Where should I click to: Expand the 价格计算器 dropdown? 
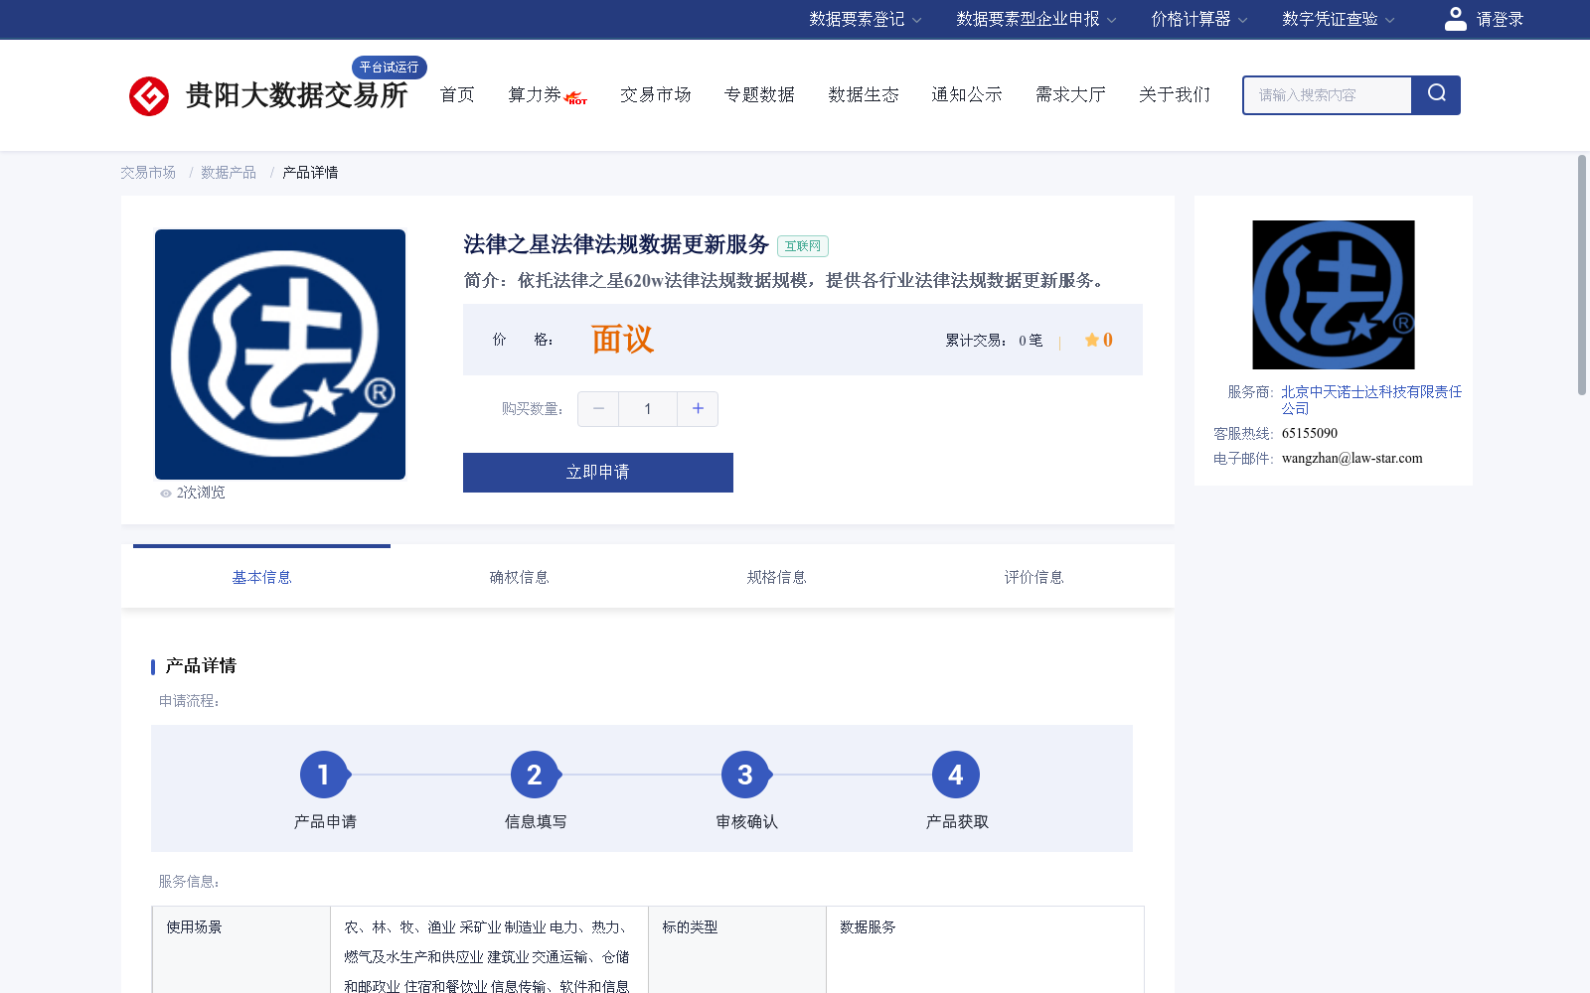point(1199,19)
